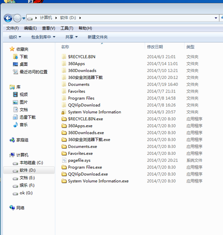Select the 库 libraries icon
The height and width of the screenshot is (235, 223).
tap(12, 87)
